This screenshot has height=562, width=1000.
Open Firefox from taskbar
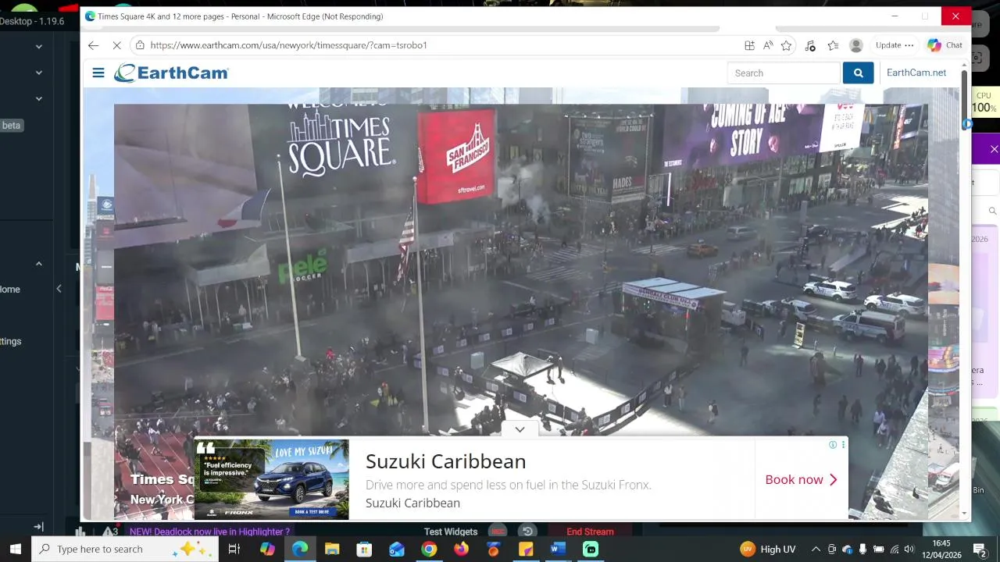461,549
